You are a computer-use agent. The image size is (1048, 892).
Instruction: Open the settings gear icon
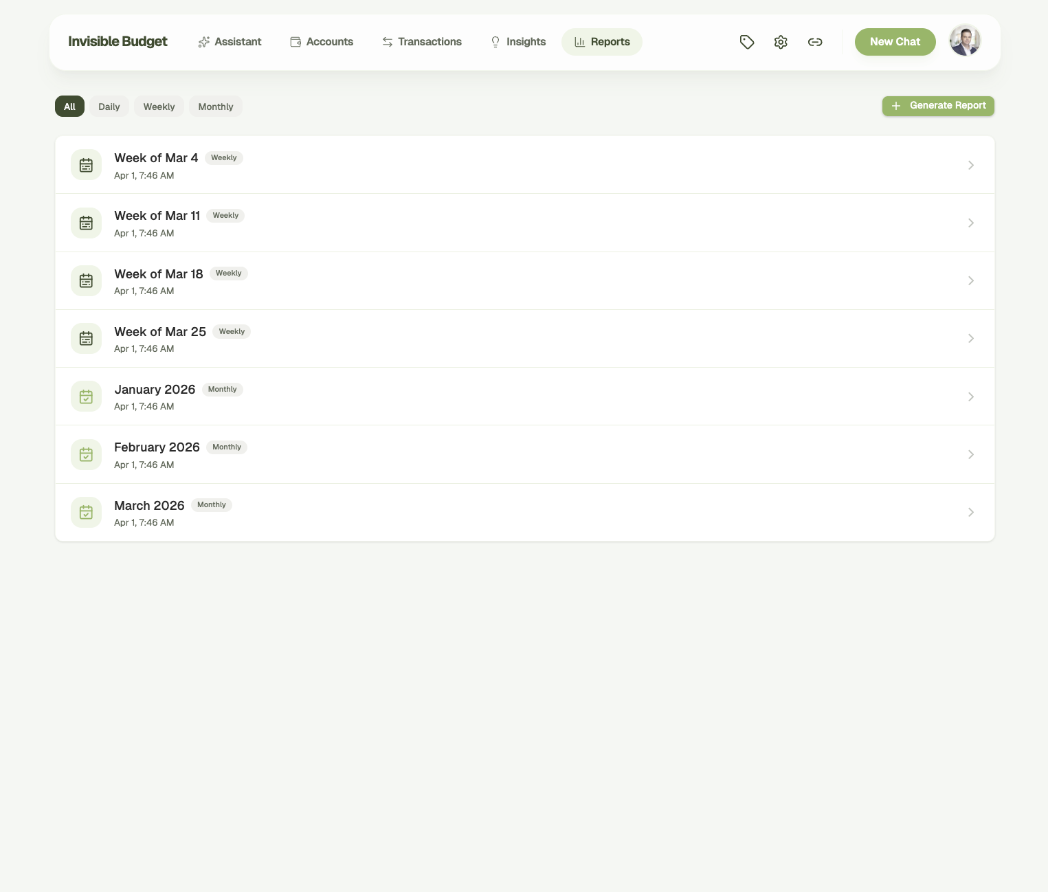coord(781,42)
